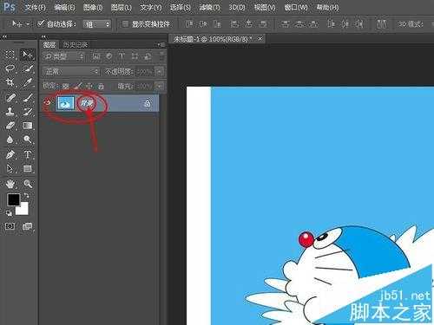434x325 pixels.
Task: Select the Quick Selection tool
Action: click(28, 68)
